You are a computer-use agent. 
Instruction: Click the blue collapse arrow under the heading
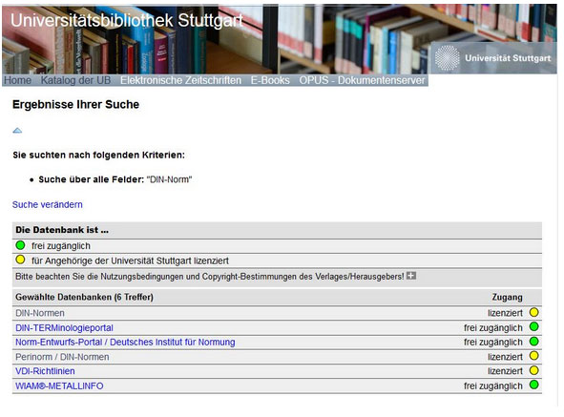click(17, 131)
